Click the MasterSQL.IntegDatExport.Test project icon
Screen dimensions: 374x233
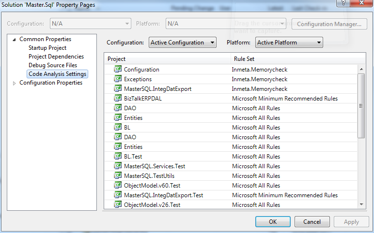pos(118,195)
